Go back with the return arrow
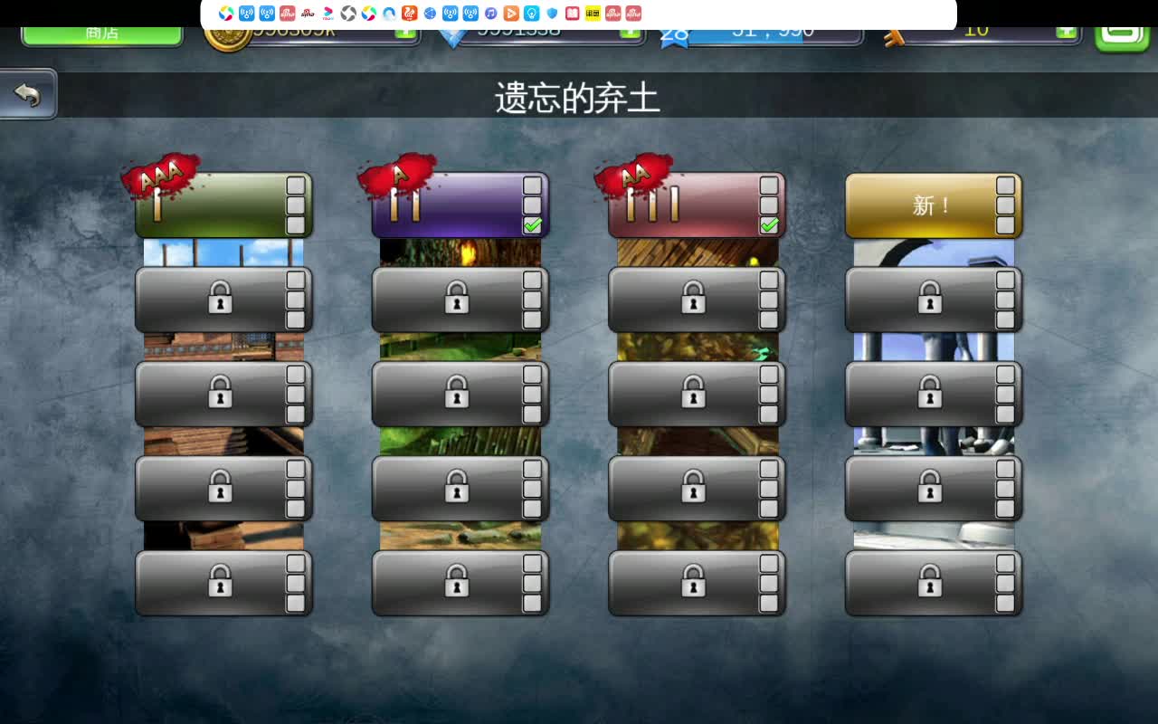 tap(28, 94)
